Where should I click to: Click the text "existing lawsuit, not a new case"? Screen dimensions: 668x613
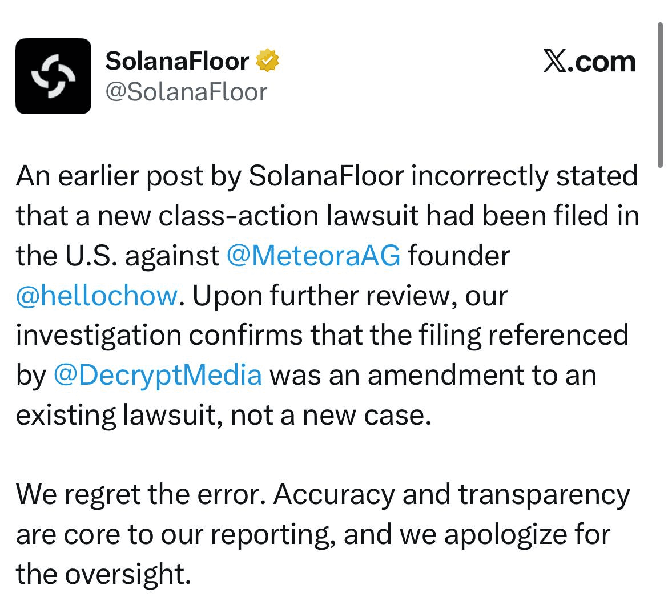click(x=221, y=415)
